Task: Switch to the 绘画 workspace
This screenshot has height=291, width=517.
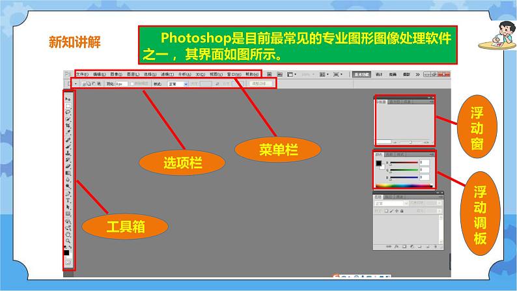Action: pos(393,74)
